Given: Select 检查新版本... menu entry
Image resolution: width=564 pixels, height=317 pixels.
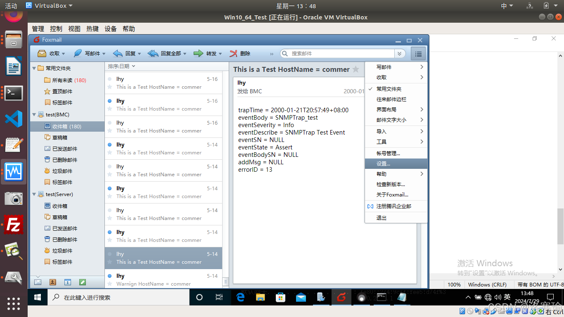Looking at the screenshot, I should coord(396,184).
